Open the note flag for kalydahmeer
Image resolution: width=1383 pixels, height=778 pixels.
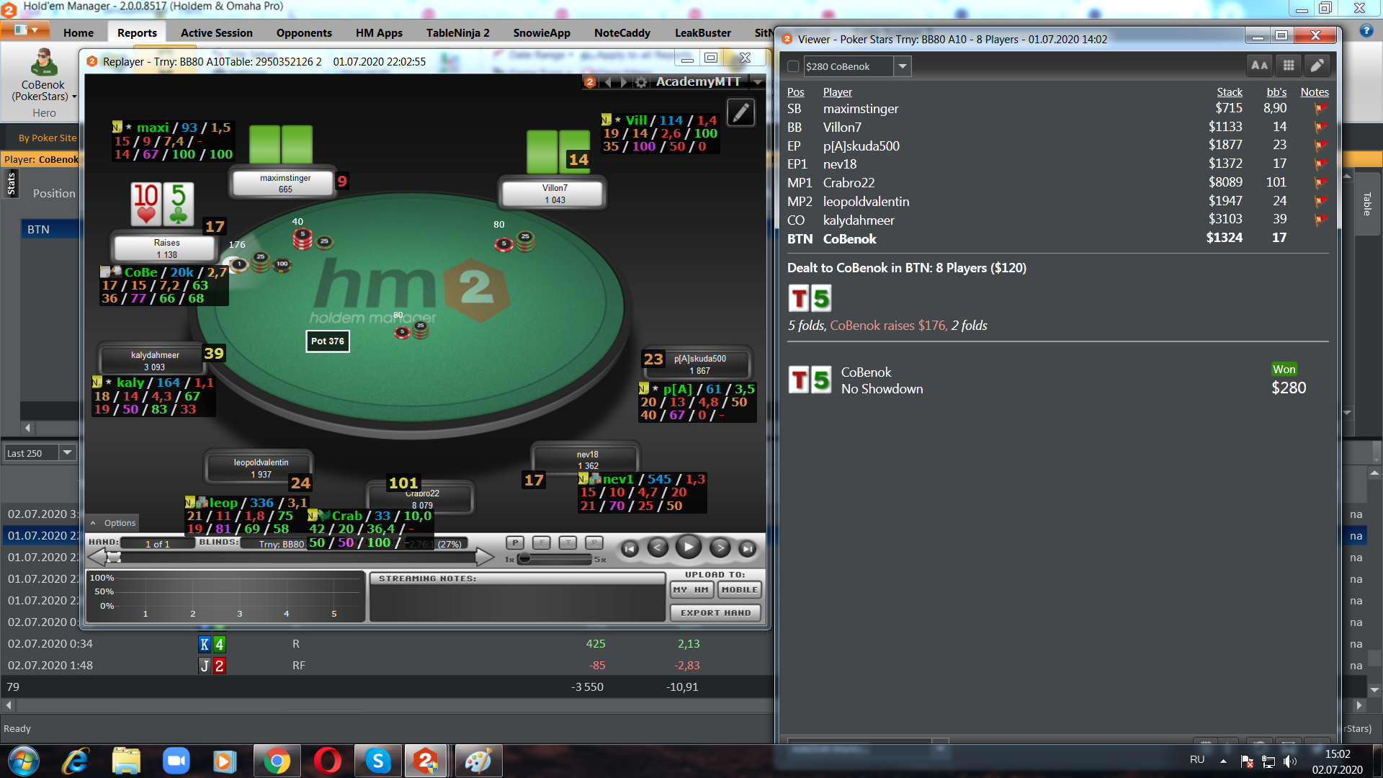[1321, 220]
